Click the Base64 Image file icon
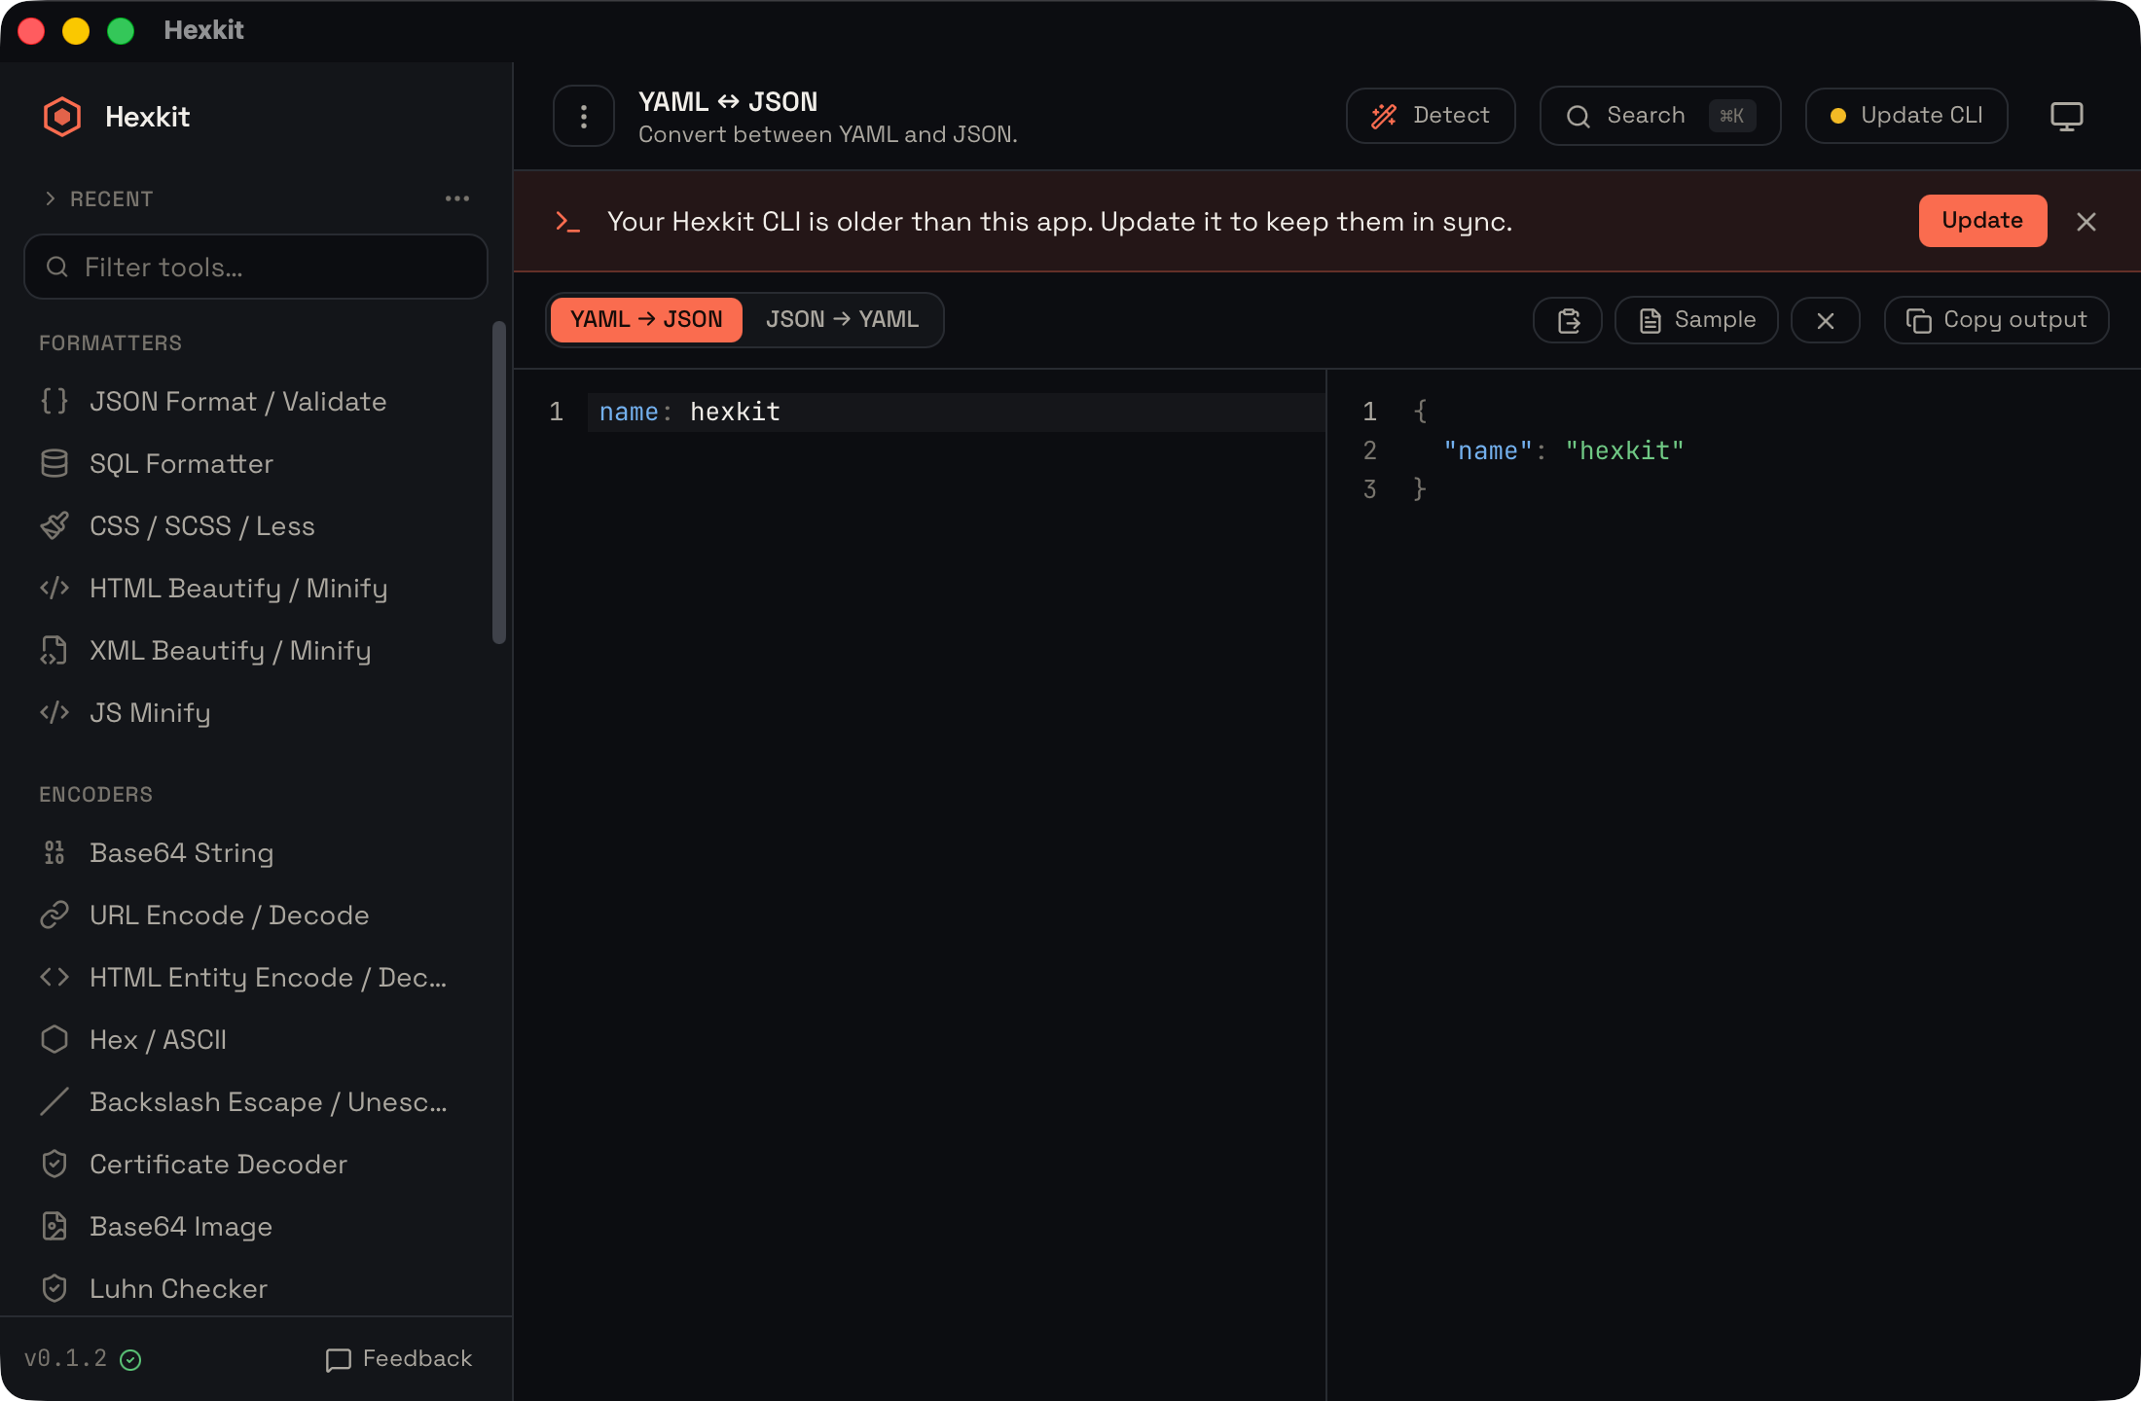2141x1401 pixels. (54, 1227)
